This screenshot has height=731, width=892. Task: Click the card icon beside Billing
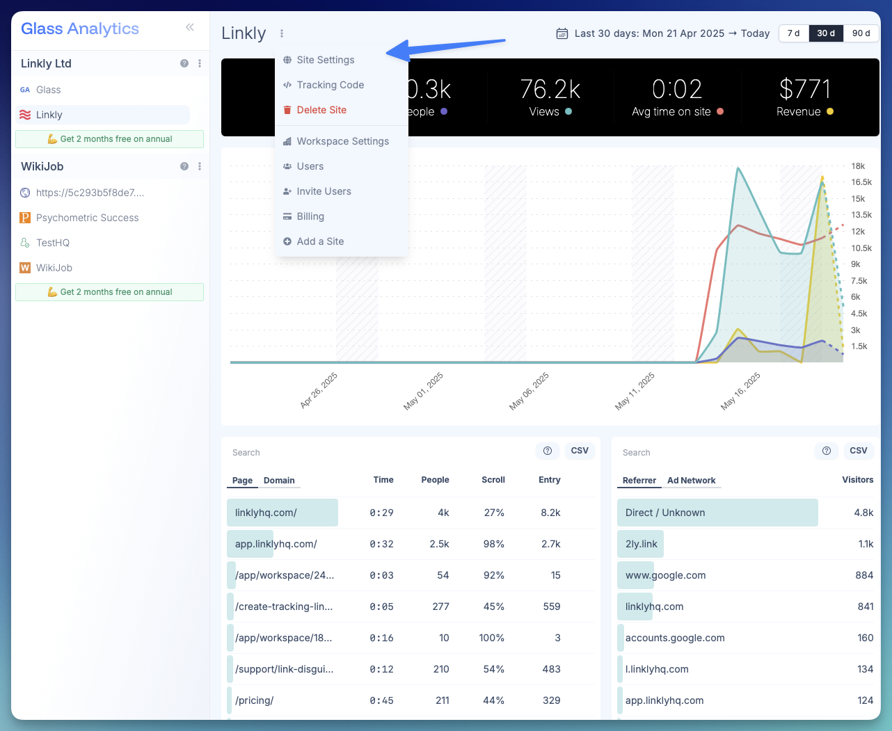pyautogui.click(x=287, y=216)
